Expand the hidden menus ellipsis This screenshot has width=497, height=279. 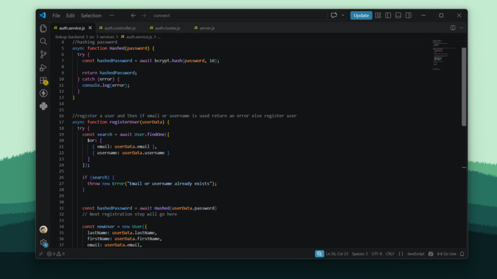point(112,15)
